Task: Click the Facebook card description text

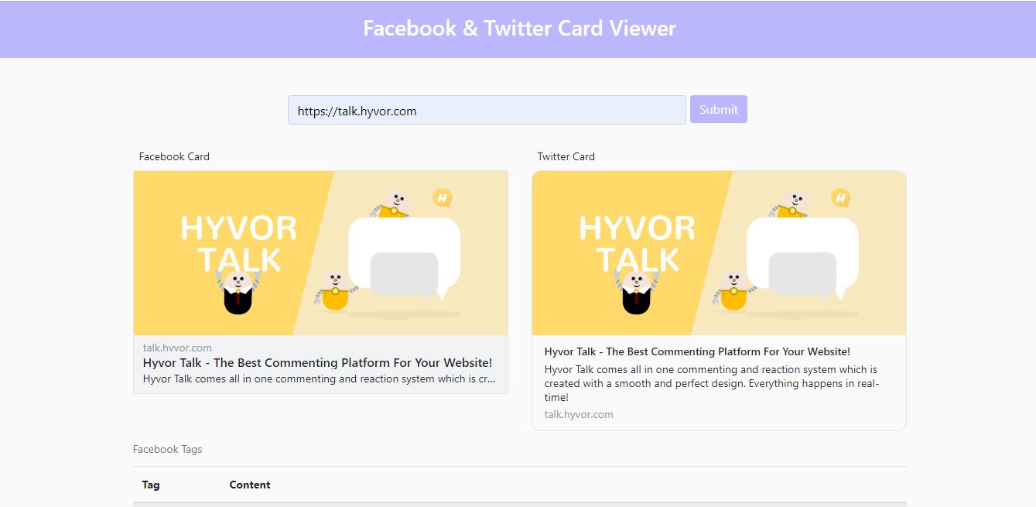Action: point(320,379)
